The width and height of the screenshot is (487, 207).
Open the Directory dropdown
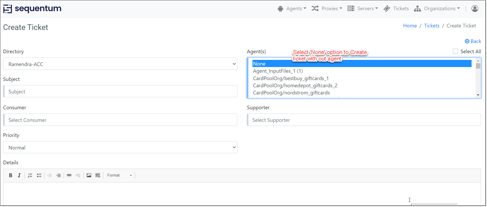pos(120,64)
